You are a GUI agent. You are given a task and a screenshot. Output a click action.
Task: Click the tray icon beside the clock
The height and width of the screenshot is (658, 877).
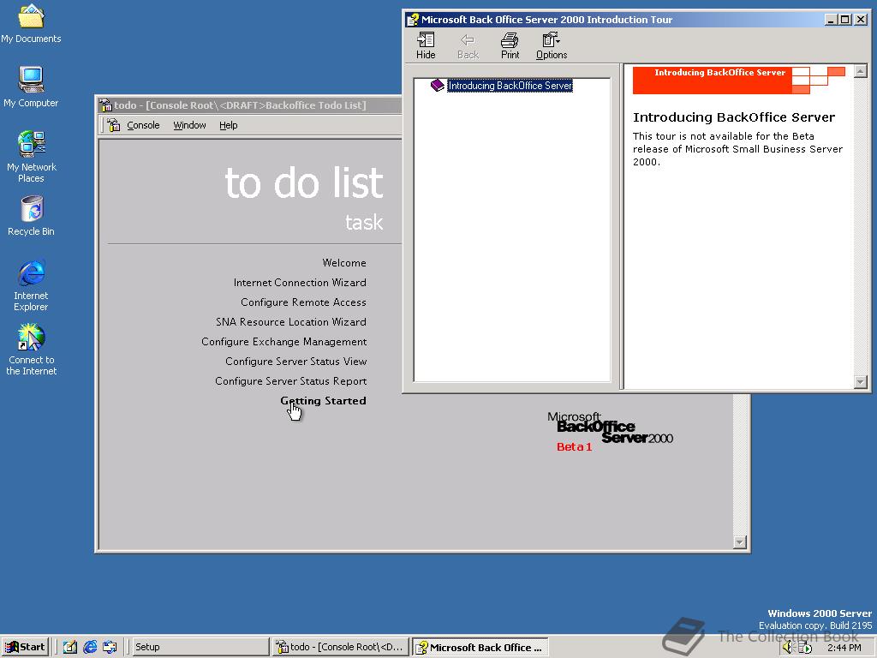pyautogui.click(x=805, y=648)
